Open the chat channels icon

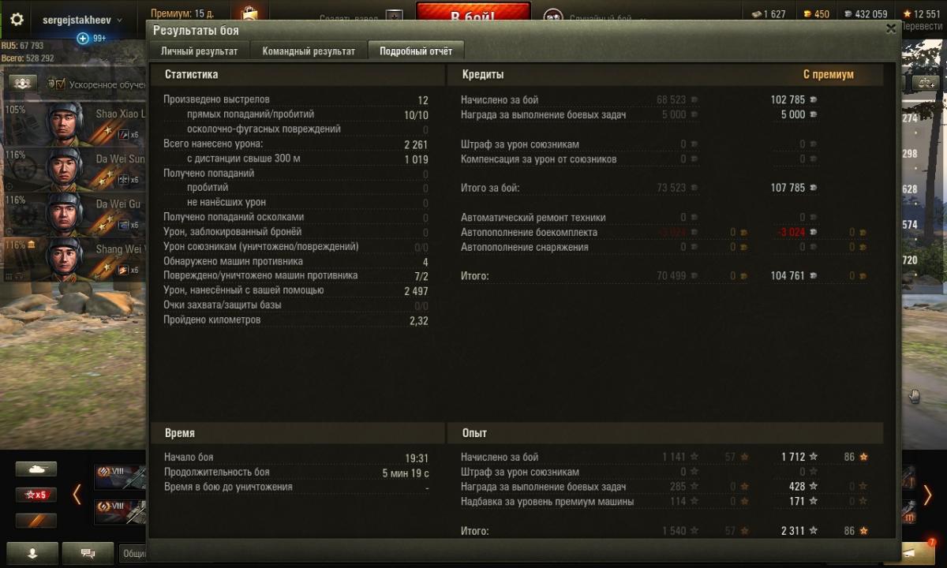[88, 554]
